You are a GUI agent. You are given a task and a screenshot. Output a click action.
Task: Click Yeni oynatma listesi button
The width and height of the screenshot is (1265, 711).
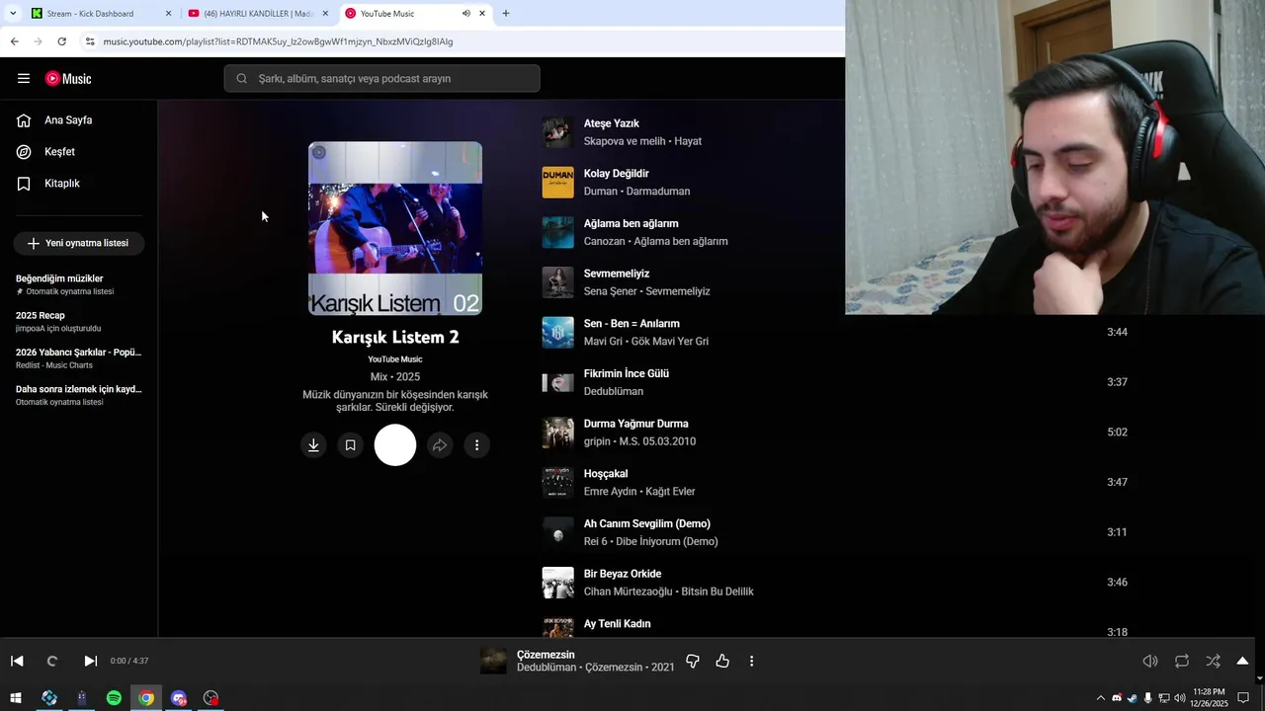(x=79, y=243)
